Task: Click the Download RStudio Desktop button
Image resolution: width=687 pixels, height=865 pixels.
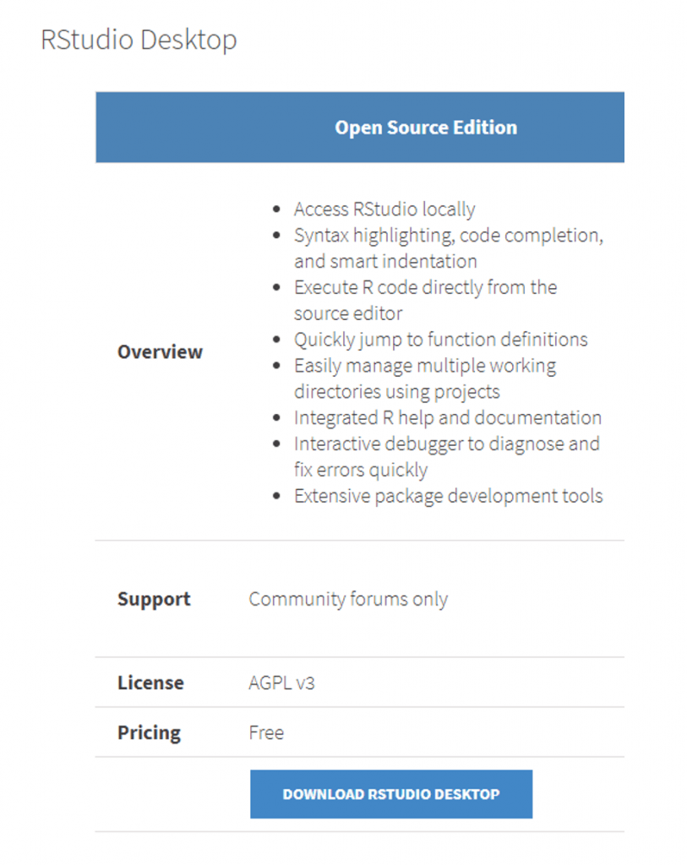Action: (x=391, y=793)
